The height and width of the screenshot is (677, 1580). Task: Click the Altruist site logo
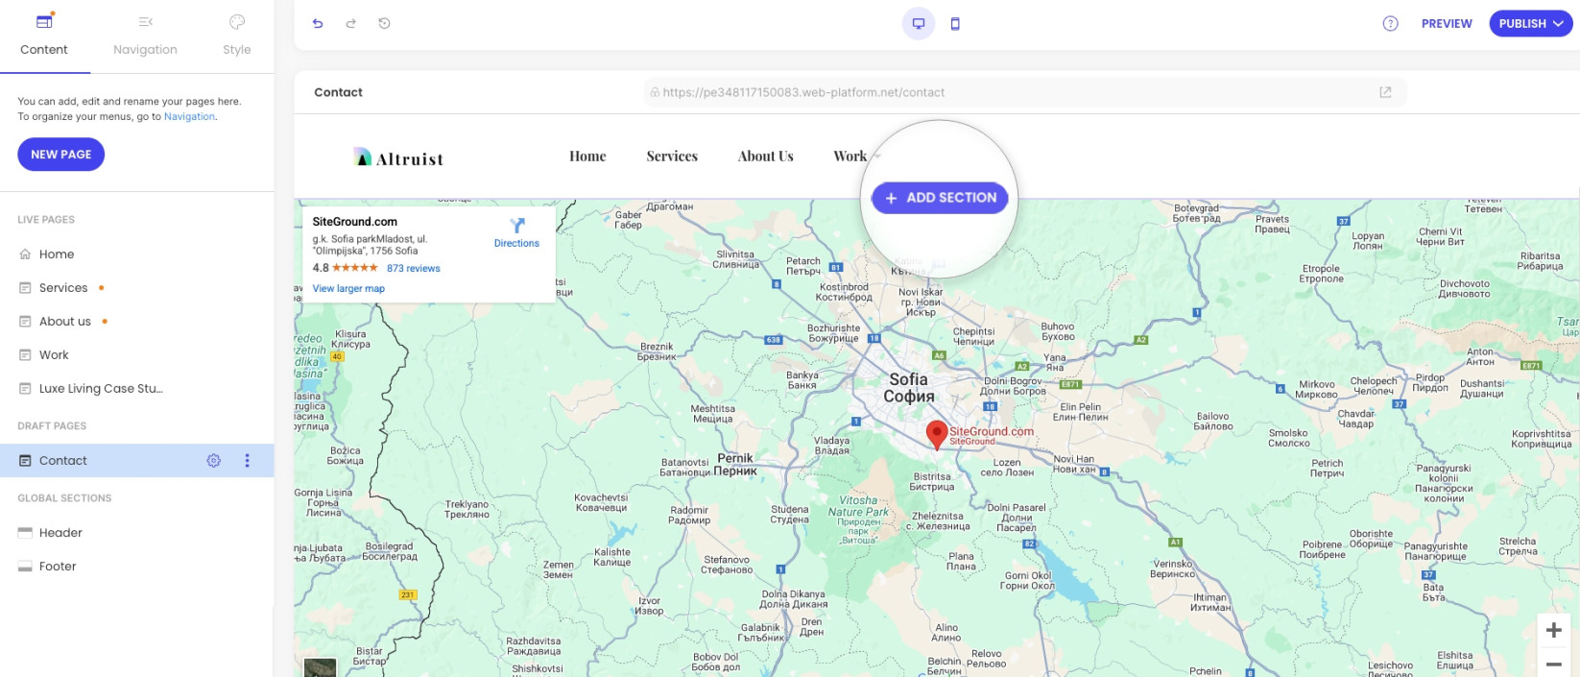399,157
